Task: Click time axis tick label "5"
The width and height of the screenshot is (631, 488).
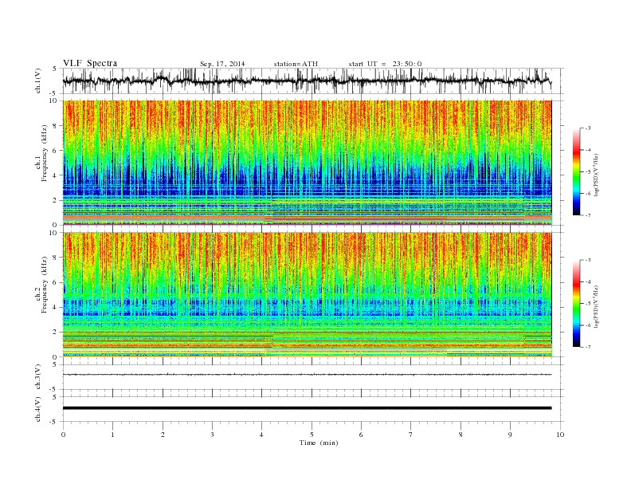Action: pos(312,435)
